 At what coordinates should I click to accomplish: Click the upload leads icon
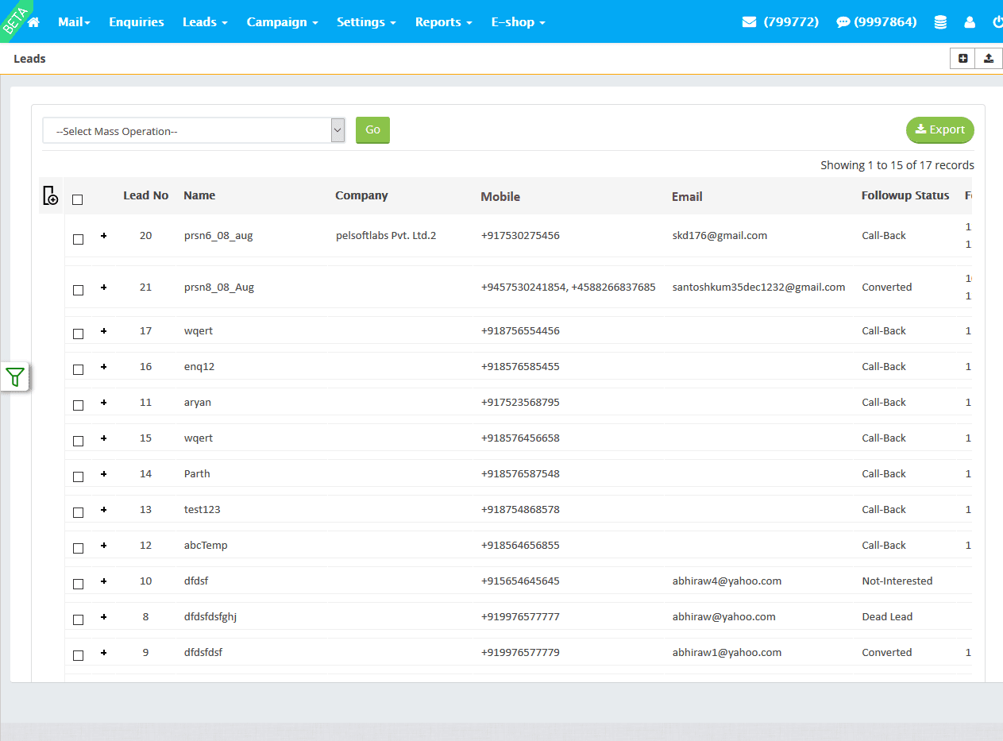click(x=989, y=58)
